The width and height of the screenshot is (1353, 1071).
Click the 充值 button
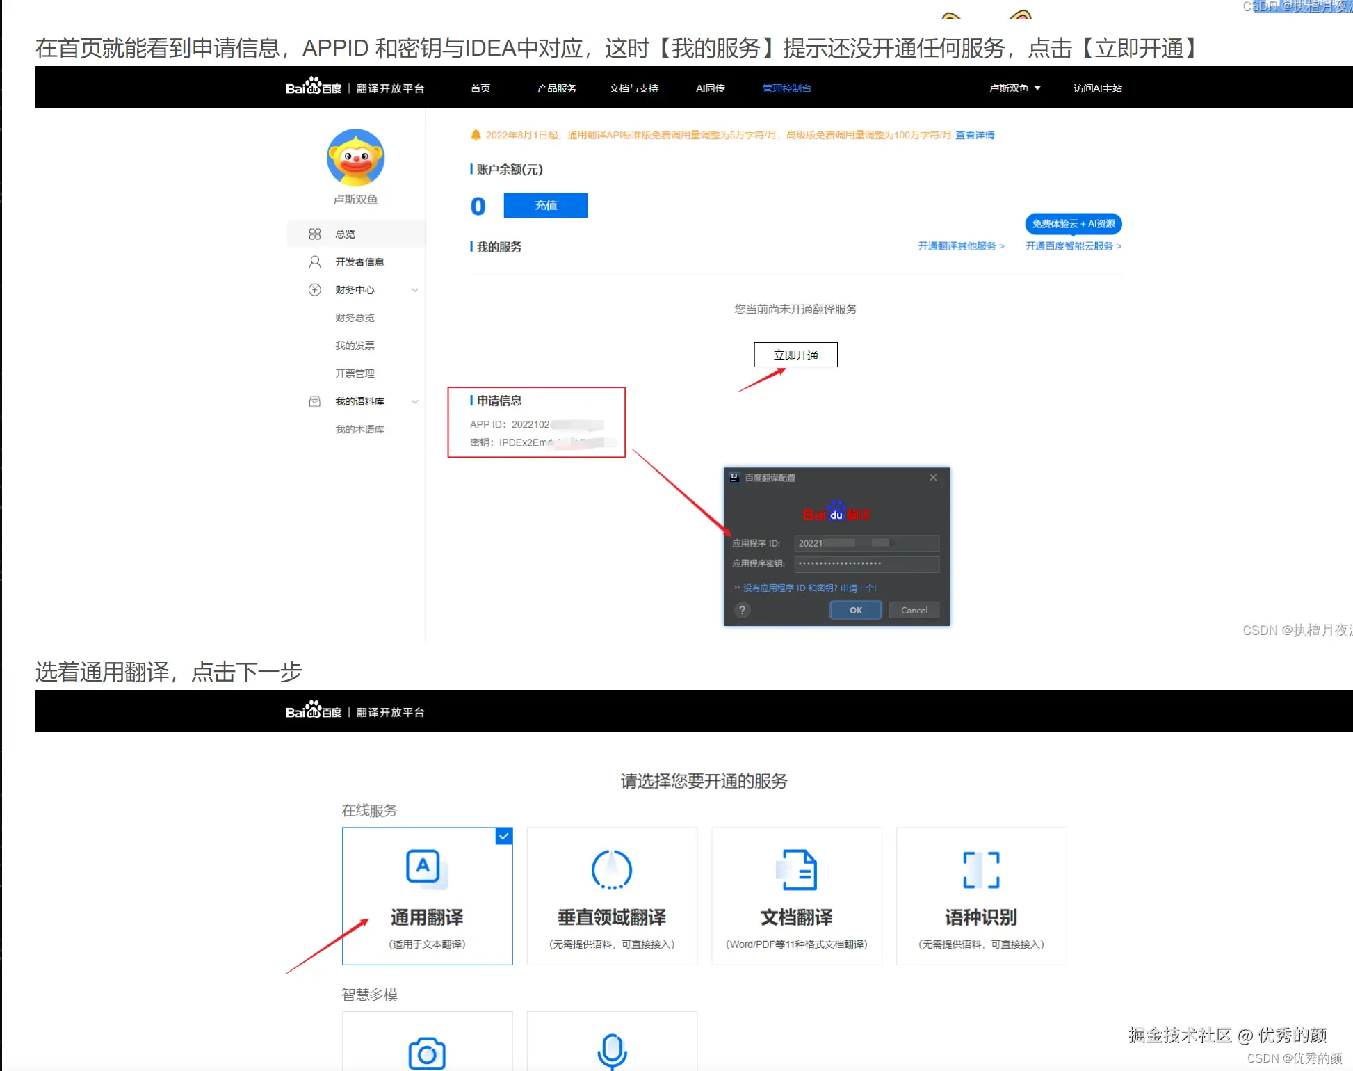545,205
